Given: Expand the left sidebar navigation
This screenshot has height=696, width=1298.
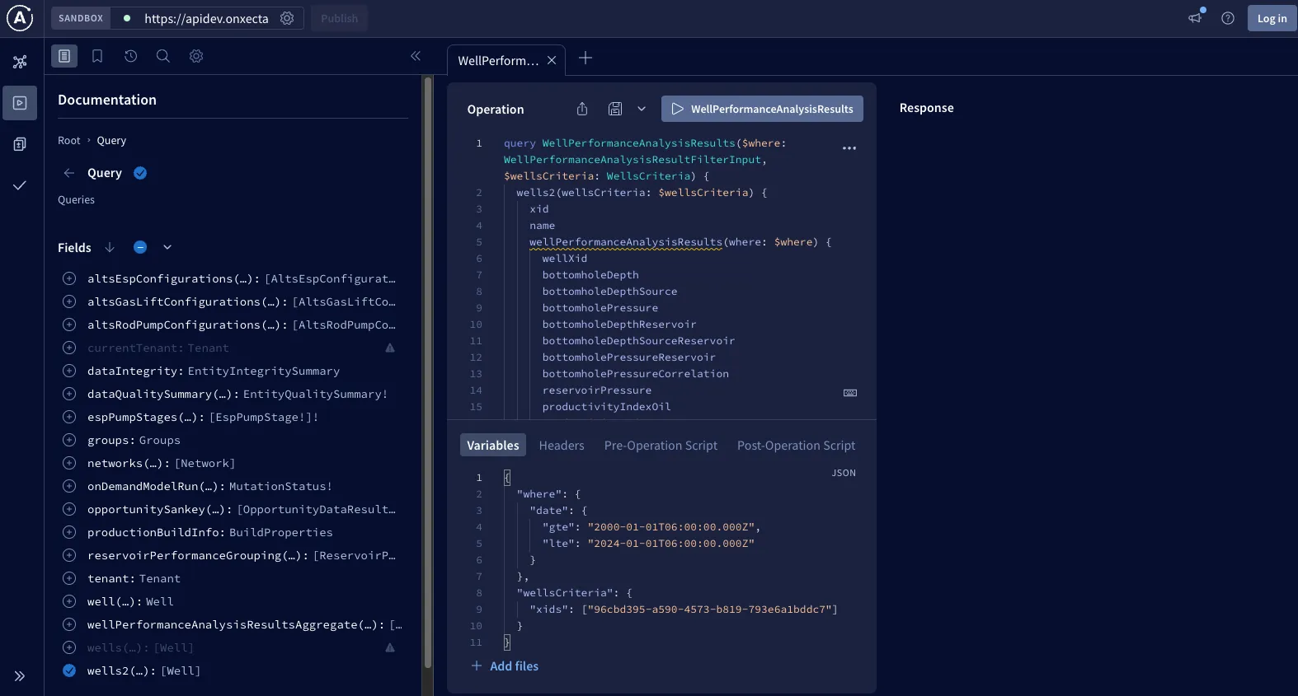Looking at the screenshot, I should click(20, 676).
